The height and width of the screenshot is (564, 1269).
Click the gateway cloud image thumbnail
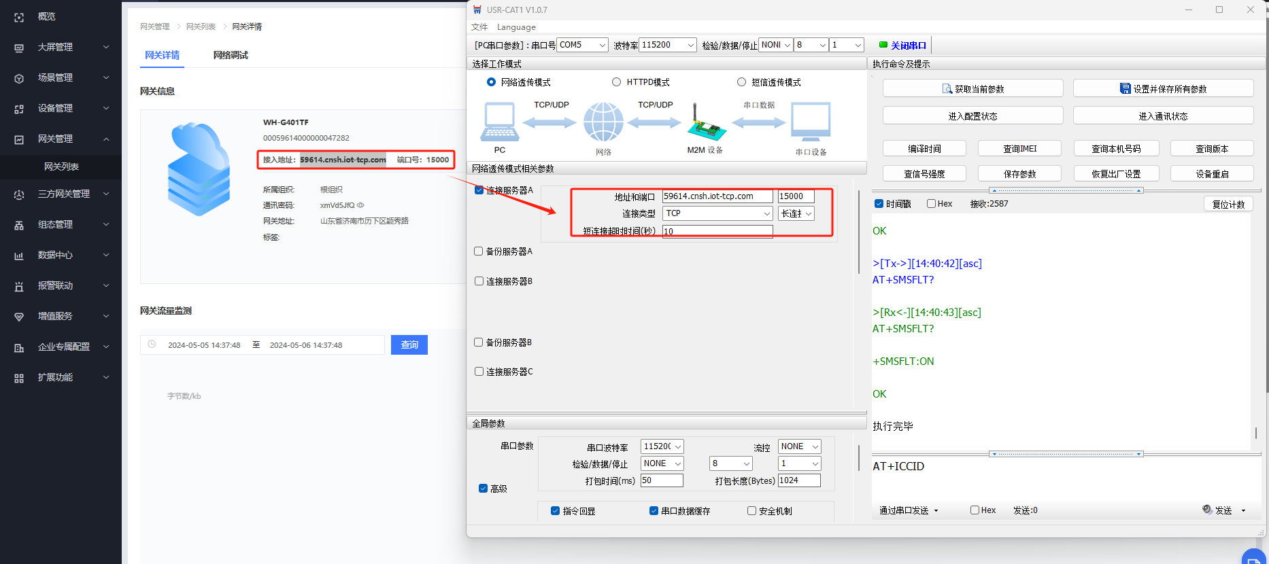(199, 169)
